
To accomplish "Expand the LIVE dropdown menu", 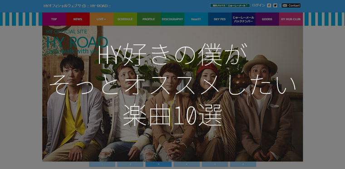I will click(x=101, y=19).
